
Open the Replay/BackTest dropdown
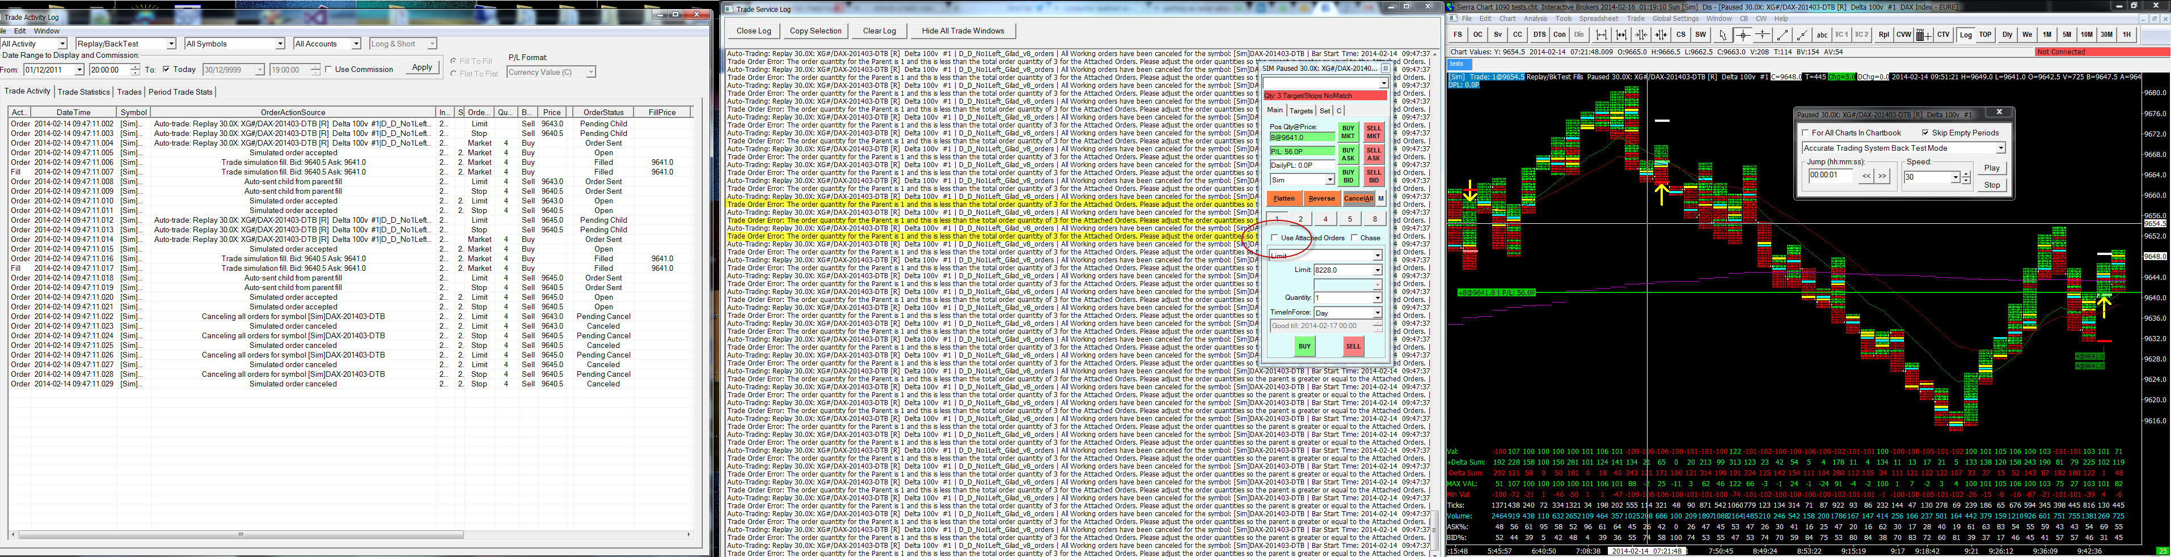(125, 44)
